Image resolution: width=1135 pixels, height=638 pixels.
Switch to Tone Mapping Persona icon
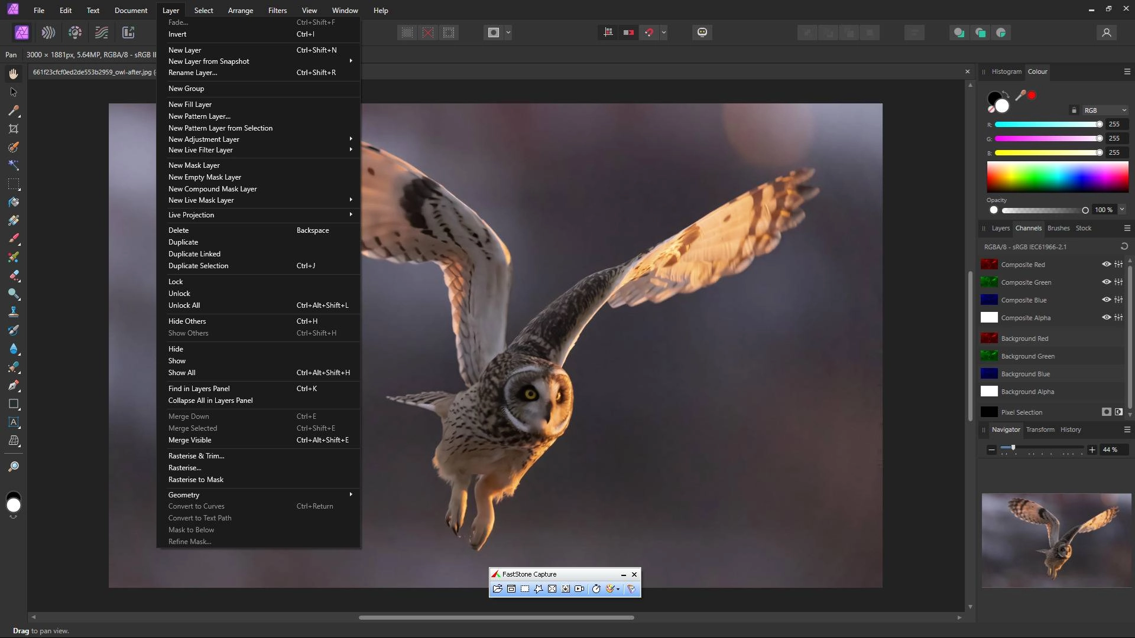(102, 32)
